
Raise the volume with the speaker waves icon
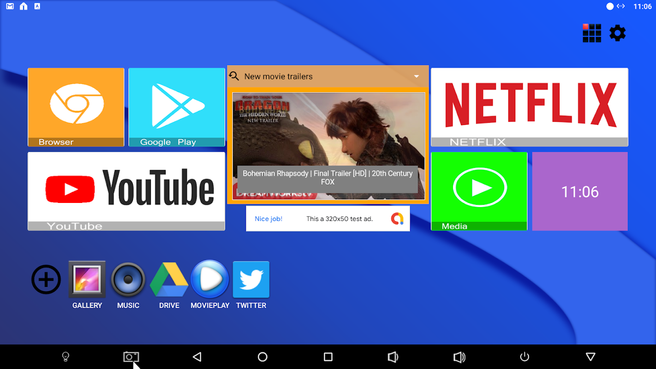point(459,357)
